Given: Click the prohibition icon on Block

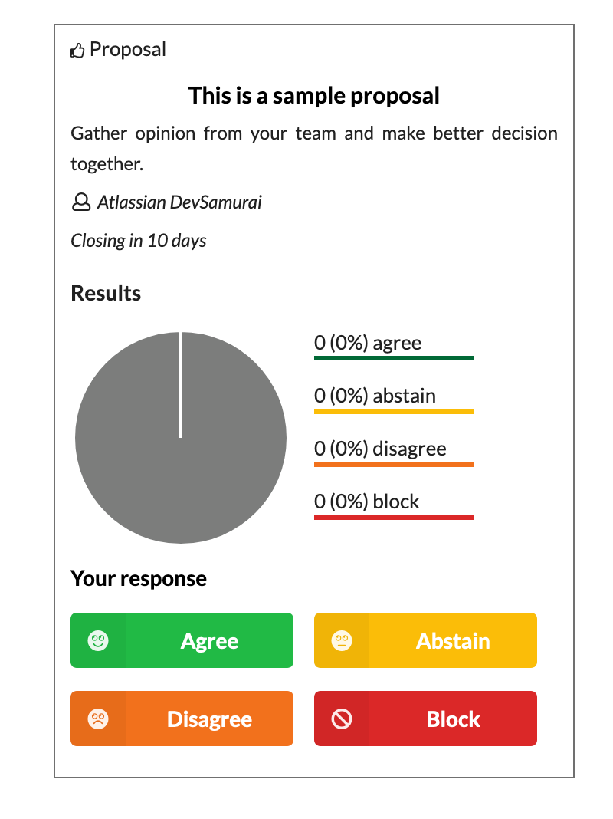Looking at the screenshot, I should [x=342, y=719].
